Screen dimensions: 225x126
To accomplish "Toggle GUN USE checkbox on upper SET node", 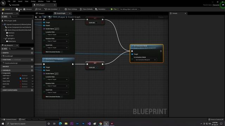I will click(x=96, y=23).
